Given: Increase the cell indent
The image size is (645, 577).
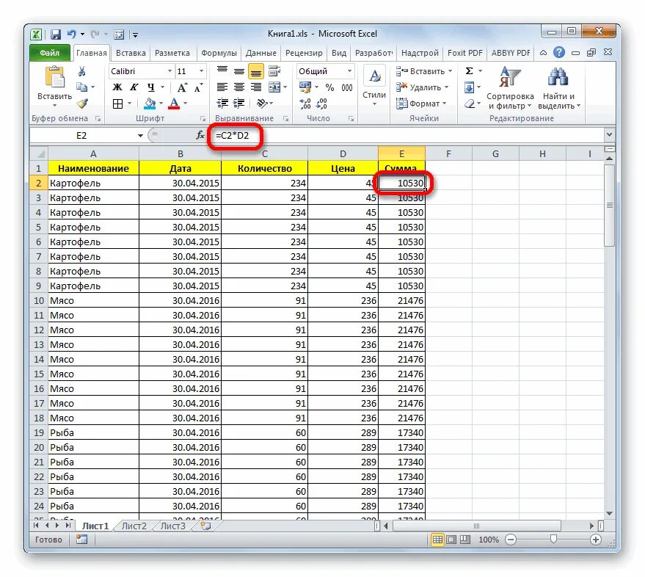Looking at the screenshot, I should pyautogui.click(x=239, y=104).
